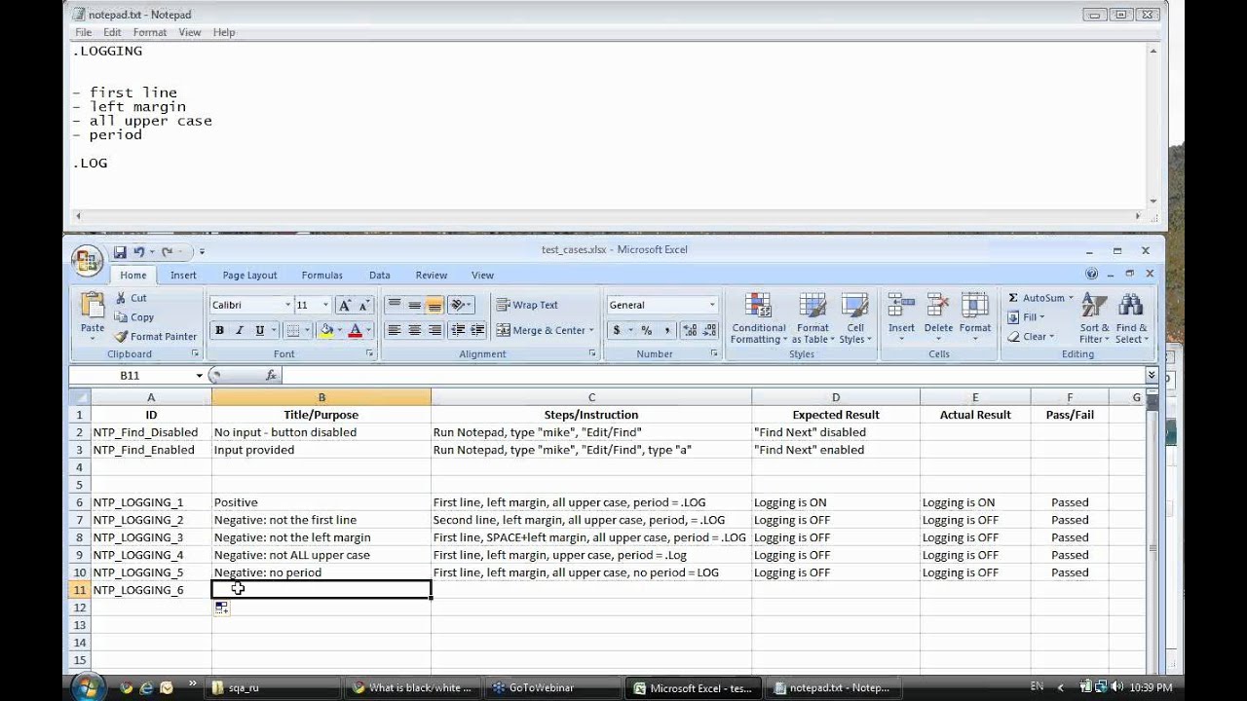Open the Name Box dropdown arrow
The height and width of the screenshot is (701, 1247).
coord(200,375)
